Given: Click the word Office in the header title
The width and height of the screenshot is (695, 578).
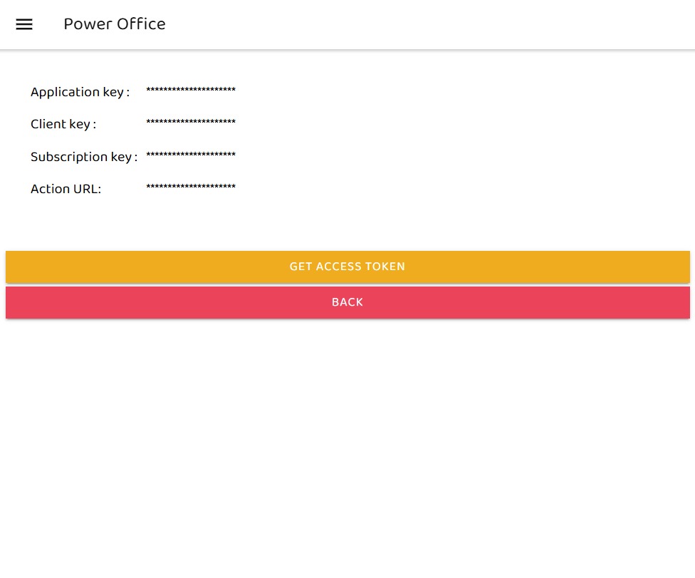Looking at the screenshot, I should tap(142, 24).
